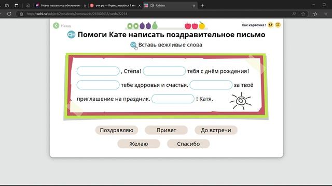Screen dimensions: 332x186
Task: Open a new browser tab
Action: point(202,6)
